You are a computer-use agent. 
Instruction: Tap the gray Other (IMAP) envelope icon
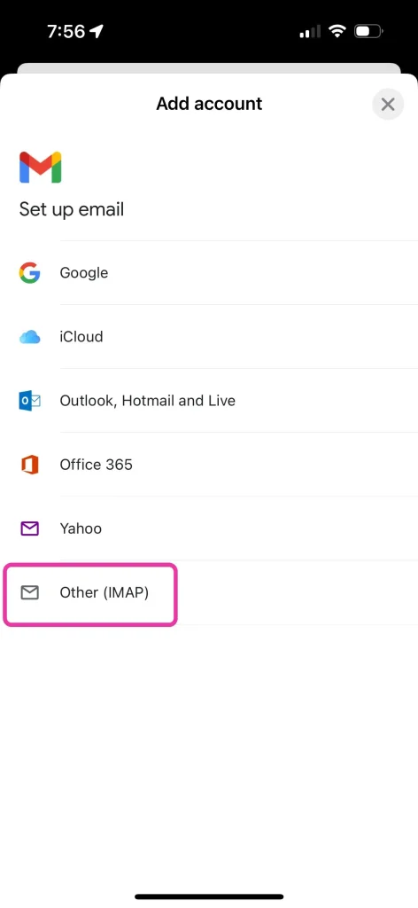point(29,592)
